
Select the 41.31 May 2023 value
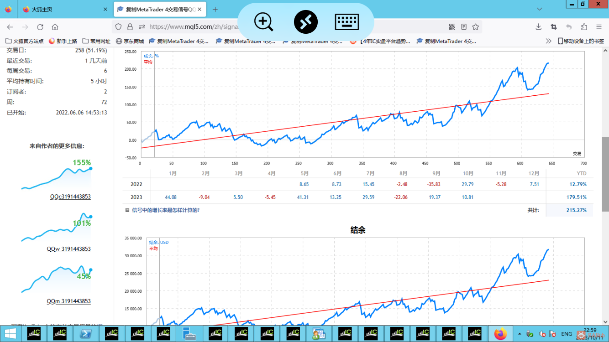click(303, 197)
